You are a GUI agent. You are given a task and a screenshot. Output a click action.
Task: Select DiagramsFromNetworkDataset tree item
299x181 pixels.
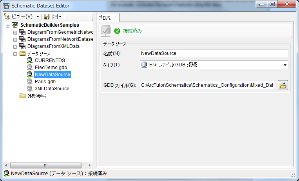click(x=60, y=39)
